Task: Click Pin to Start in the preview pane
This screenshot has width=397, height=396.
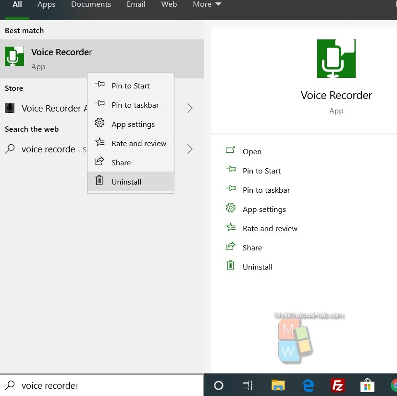Action: 261,171
